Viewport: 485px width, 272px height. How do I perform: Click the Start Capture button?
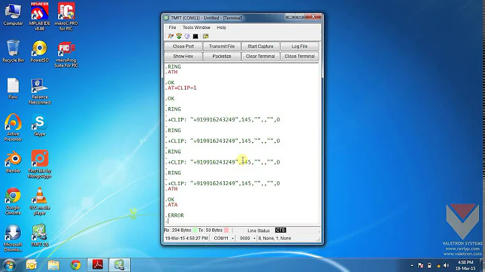coord(261,46)
